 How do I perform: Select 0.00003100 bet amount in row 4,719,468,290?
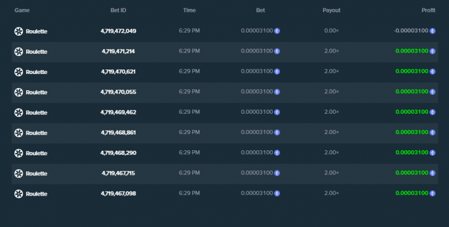pos(257,152)
